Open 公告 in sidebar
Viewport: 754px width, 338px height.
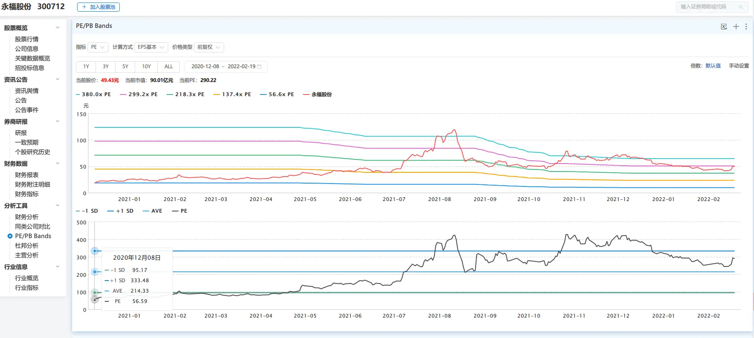[21, 100]
